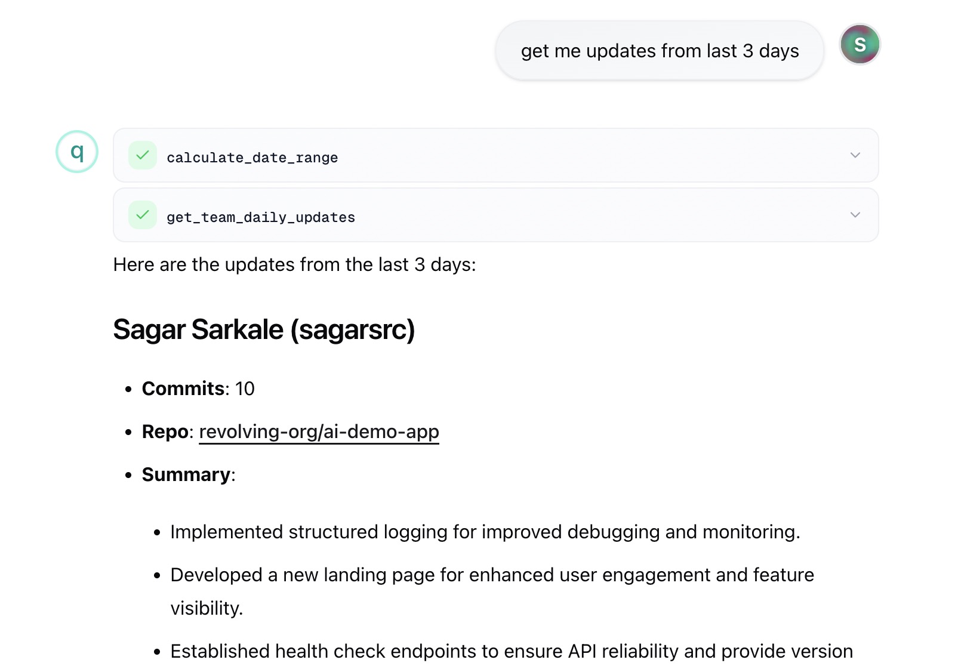Open the revolving-org/ai-demo-app repo link

click(x=319, y=431)
